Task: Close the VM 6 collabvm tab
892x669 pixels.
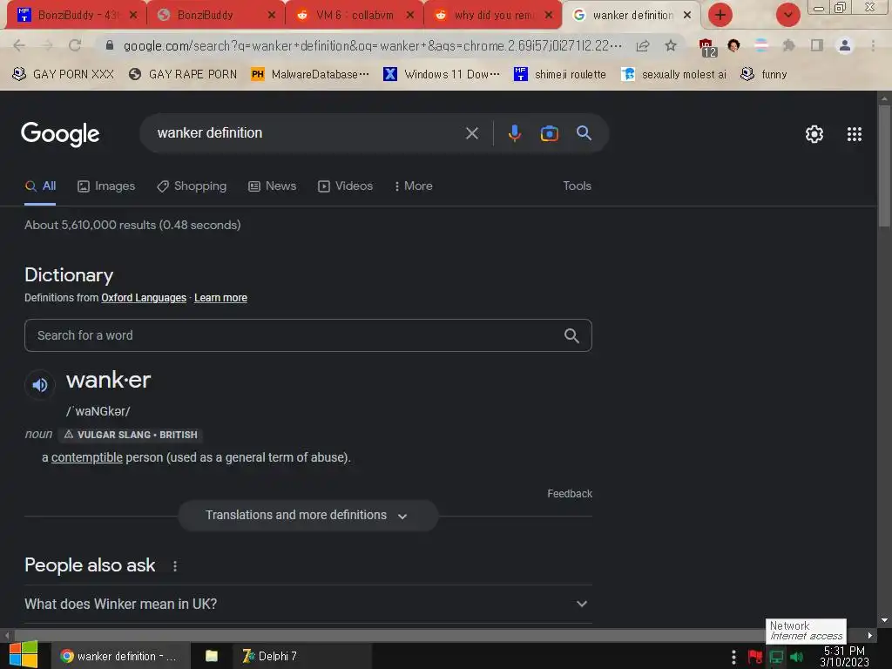Action: coord(409,16)
